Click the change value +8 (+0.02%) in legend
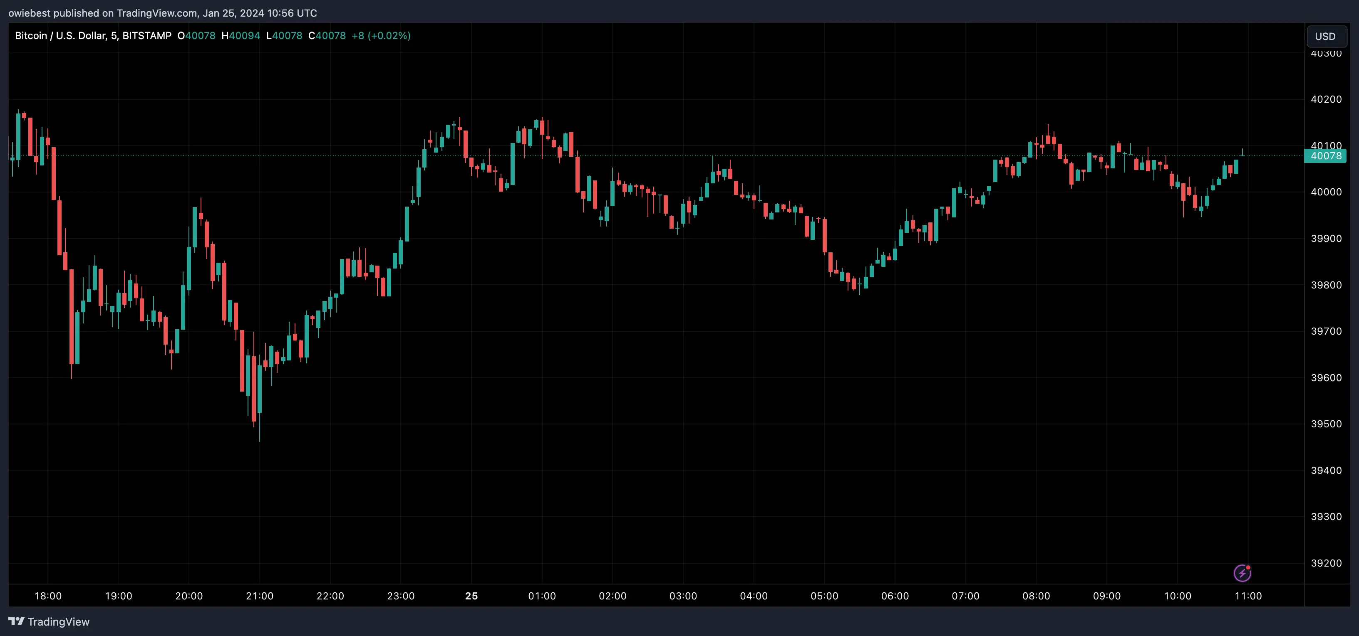This screenshot has height=636, width=1359. click(381, 36)
